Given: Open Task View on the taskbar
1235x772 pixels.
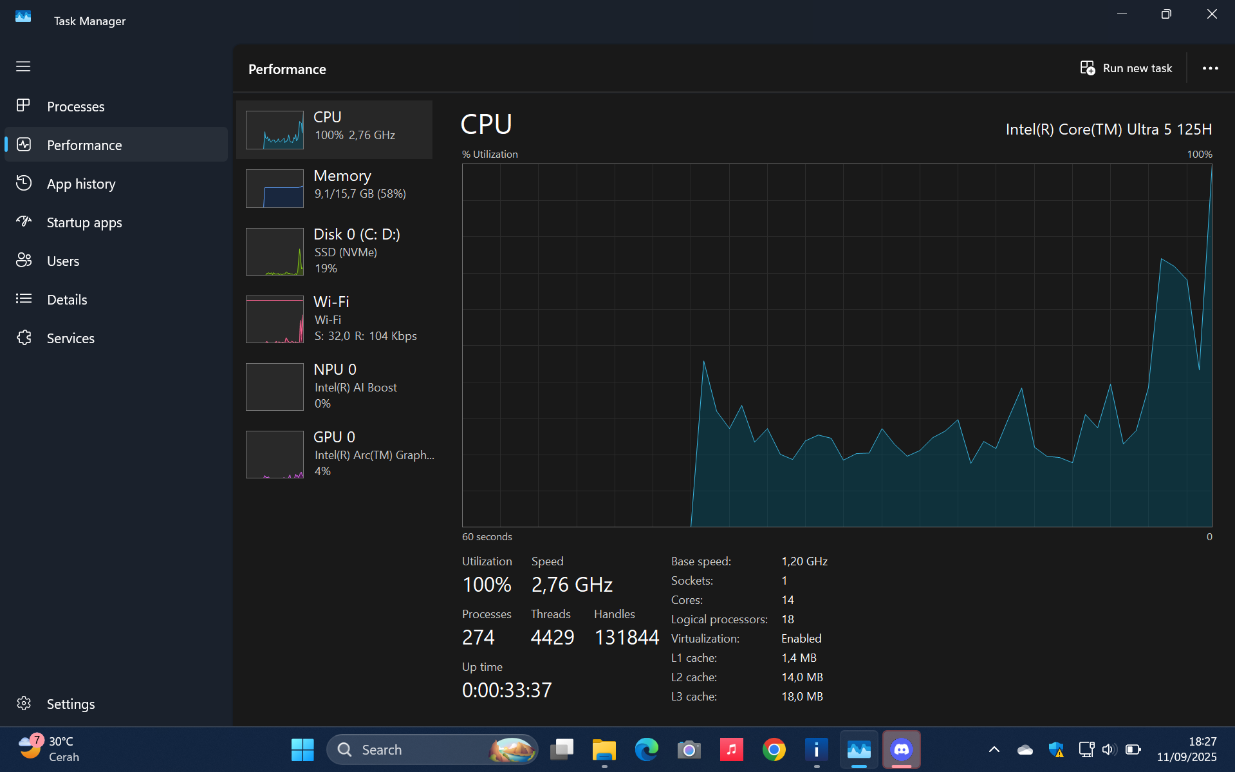Looking at the screenshot, I should pos(562,749).
